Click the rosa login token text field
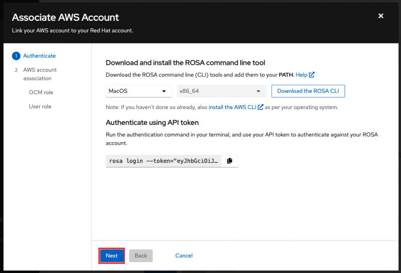This screenshot has width=401, height=273. pyautogui.click(x=163, y=161)
